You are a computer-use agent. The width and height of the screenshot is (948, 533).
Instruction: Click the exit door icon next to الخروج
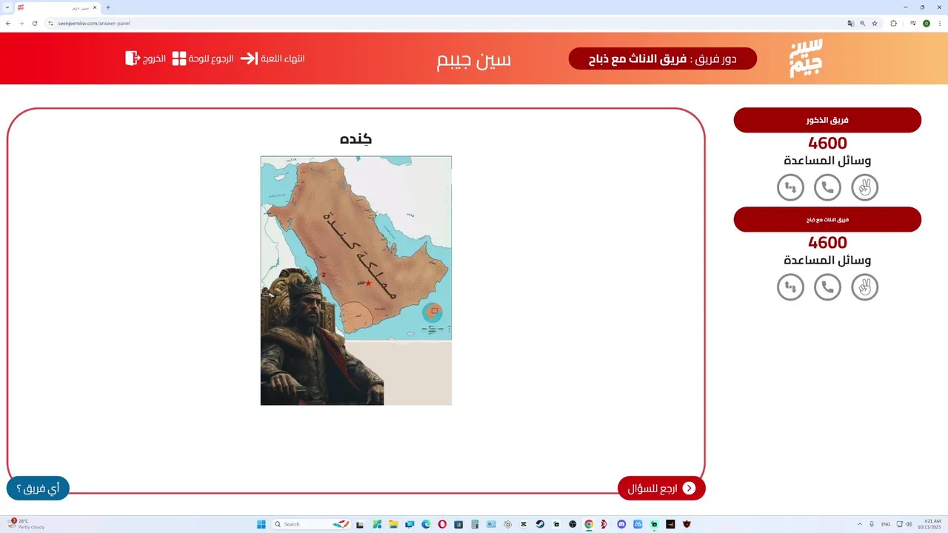(x=133, y=58)
